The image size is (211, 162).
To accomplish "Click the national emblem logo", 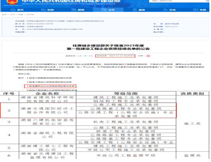I will (x=12, y=2).
